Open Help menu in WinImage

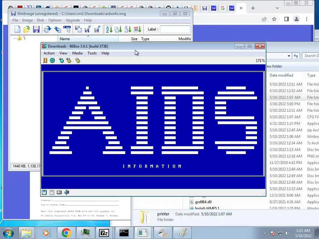pyautogui.click(x=88, y=20)
